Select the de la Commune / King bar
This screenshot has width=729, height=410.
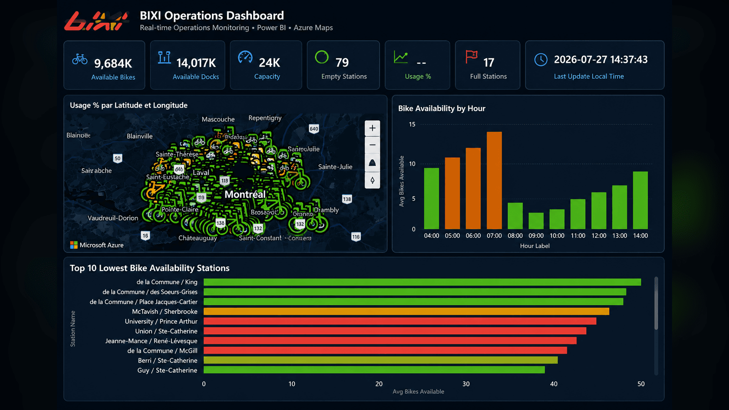pos(422,282)
